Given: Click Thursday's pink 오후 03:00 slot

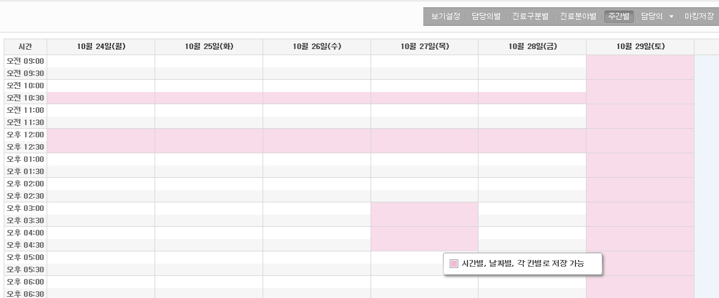Looking at the screenshot, I should [x=425, y=208].
